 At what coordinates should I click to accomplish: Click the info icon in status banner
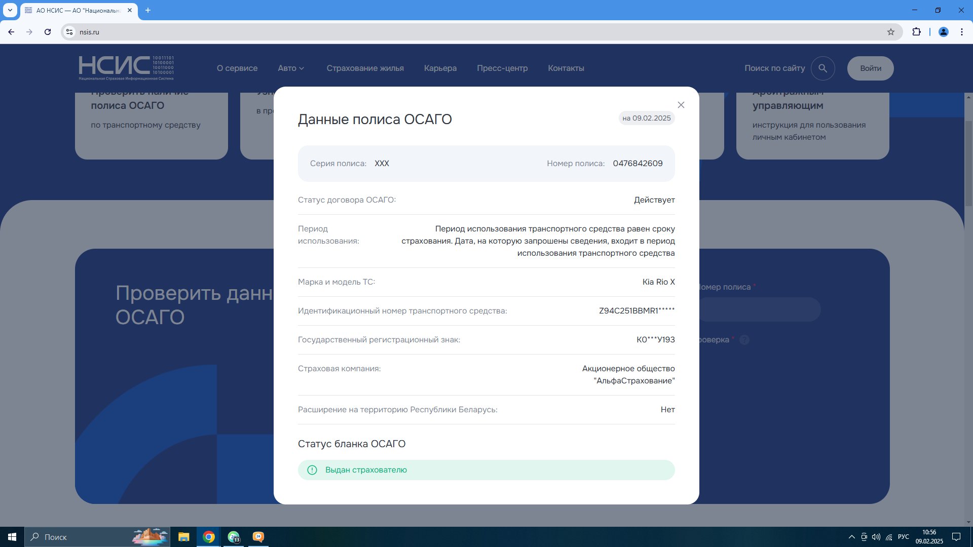coord(312,470)
